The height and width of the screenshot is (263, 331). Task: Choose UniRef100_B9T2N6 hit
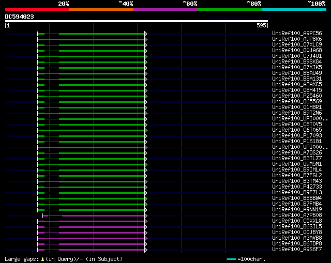[x=297, y=113]
